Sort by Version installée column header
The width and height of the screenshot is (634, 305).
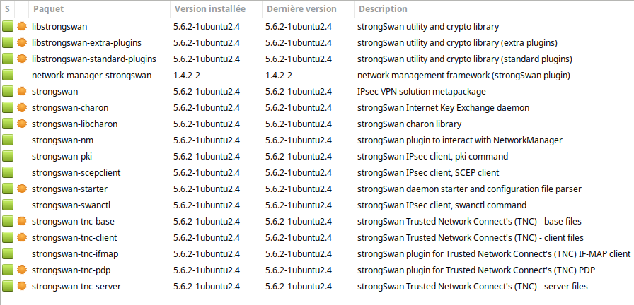217,9
